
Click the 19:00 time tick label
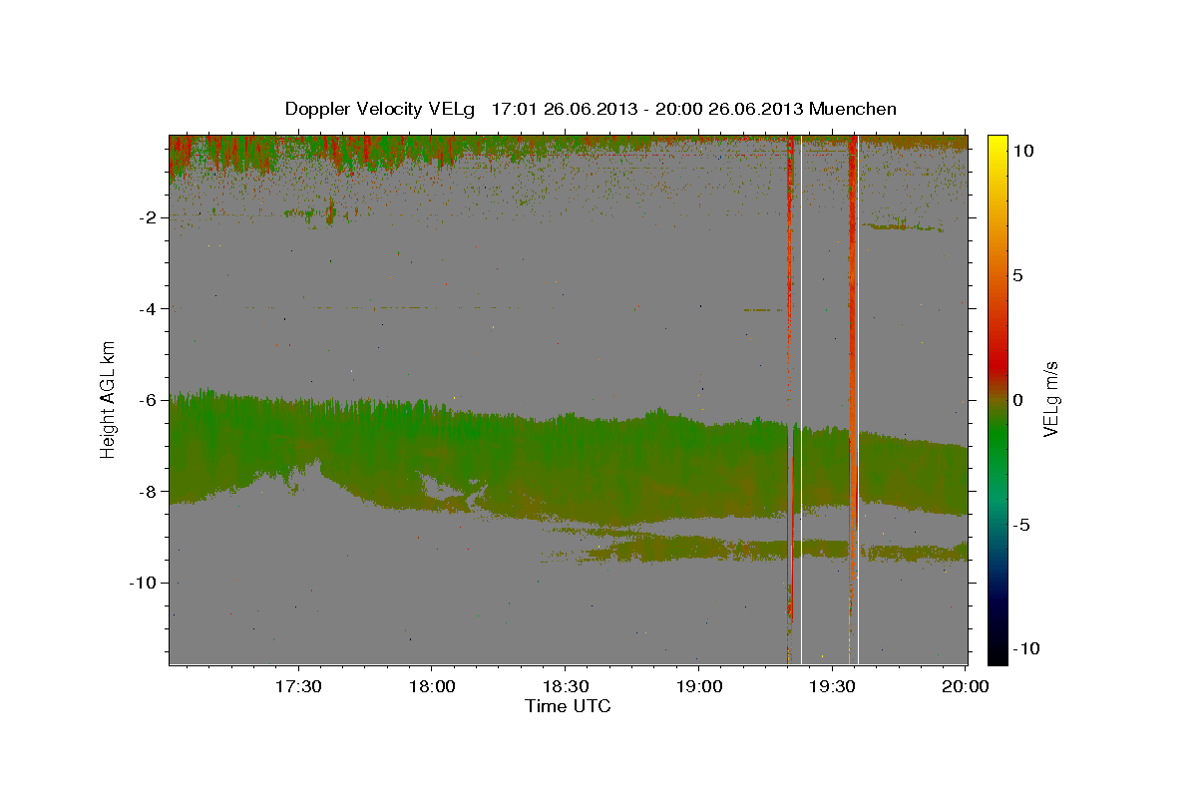point(698,687)
